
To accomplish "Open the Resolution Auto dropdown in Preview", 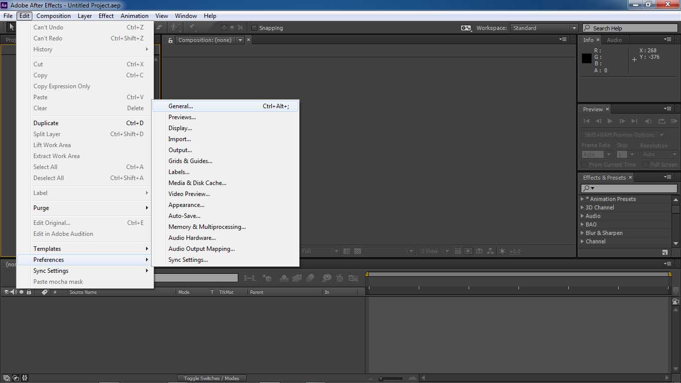I will pos(660,155).
